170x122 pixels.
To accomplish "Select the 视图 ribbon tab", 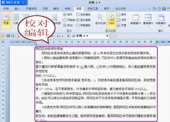I will (79, 8).
